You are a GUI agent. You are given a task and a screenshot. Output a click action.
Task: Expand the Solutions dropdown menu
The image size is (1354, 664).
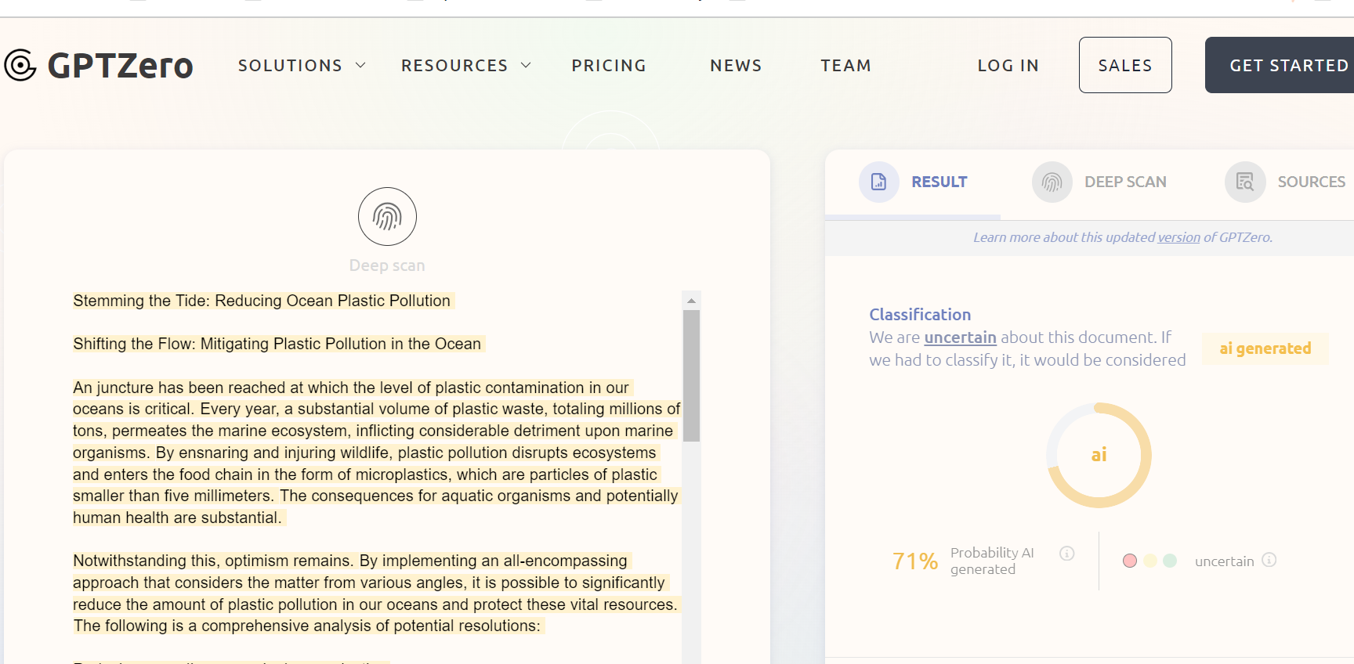302,66
